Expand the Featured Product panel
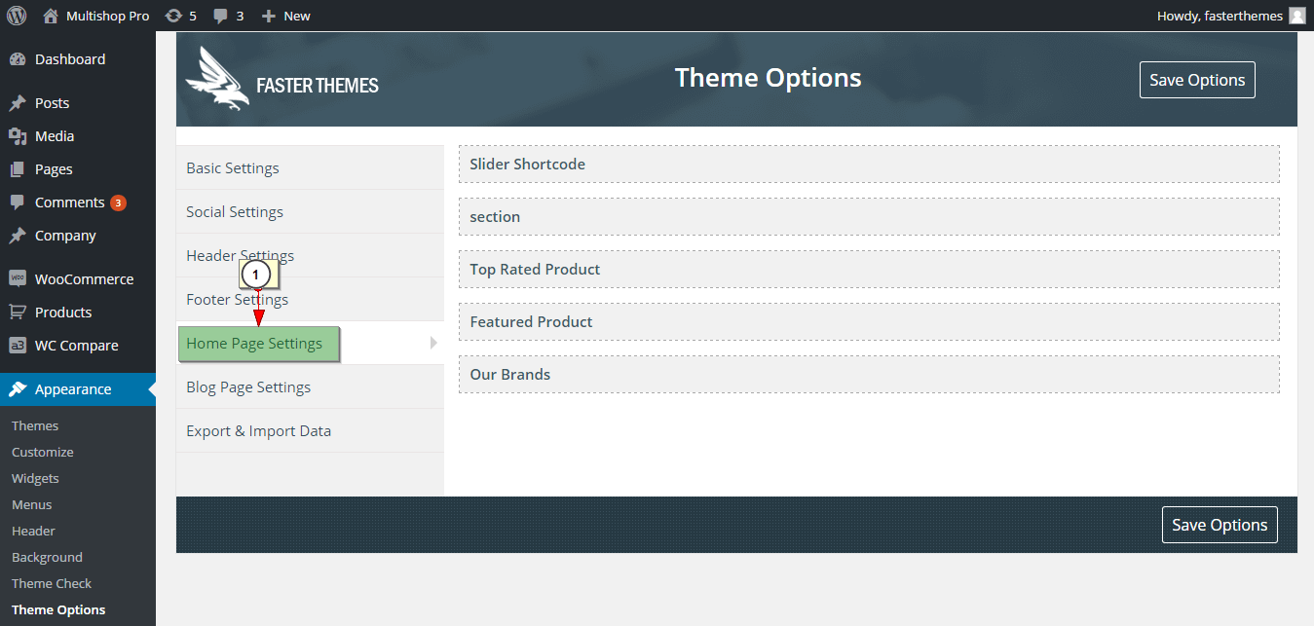The width and height of the screenshot is (1314, 626). [869, 322]
